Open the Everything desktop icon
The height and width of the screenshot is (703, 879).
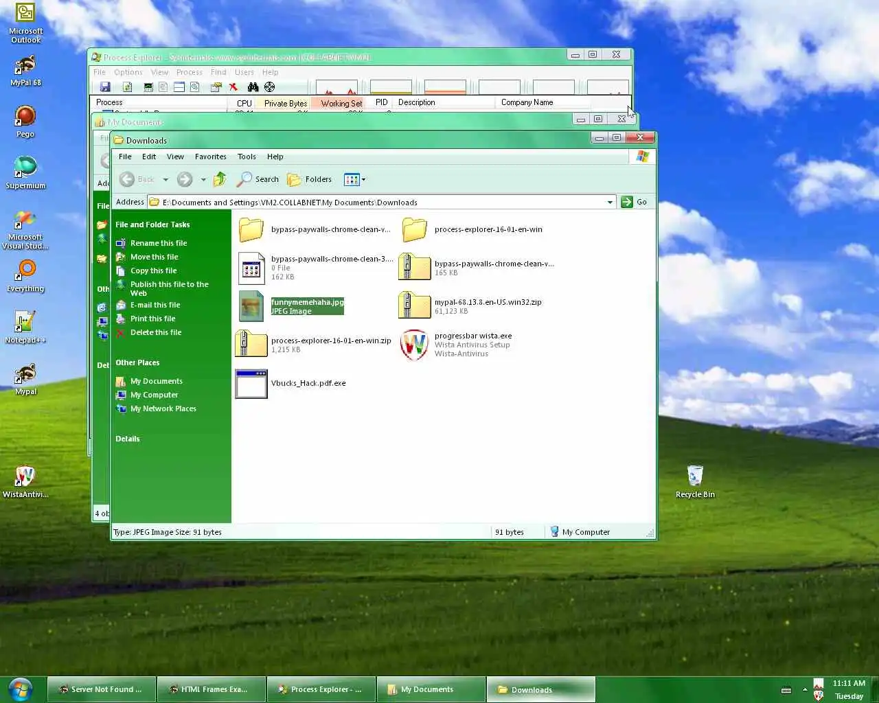click(25, 276)
